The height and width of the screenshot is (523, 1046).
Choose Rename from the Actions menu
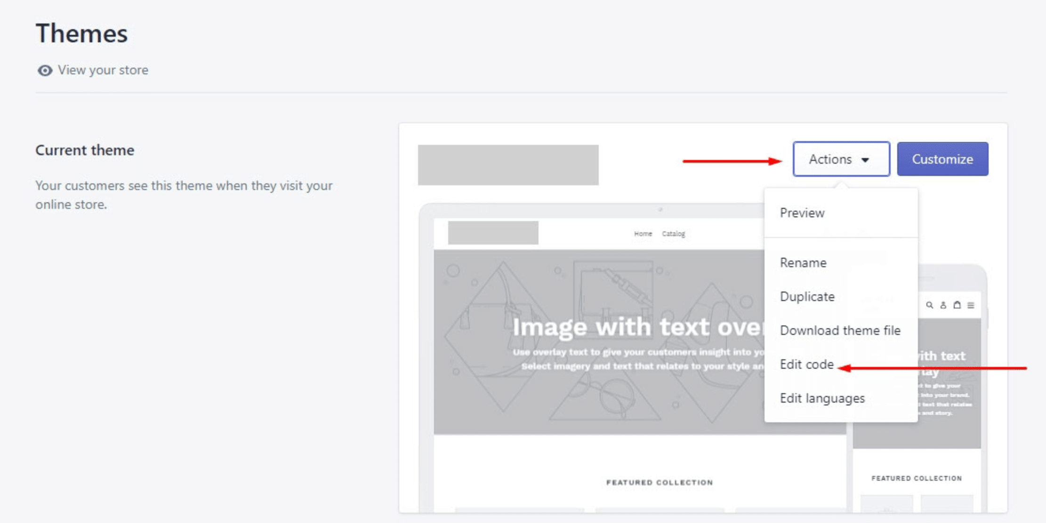click(803, 262)
